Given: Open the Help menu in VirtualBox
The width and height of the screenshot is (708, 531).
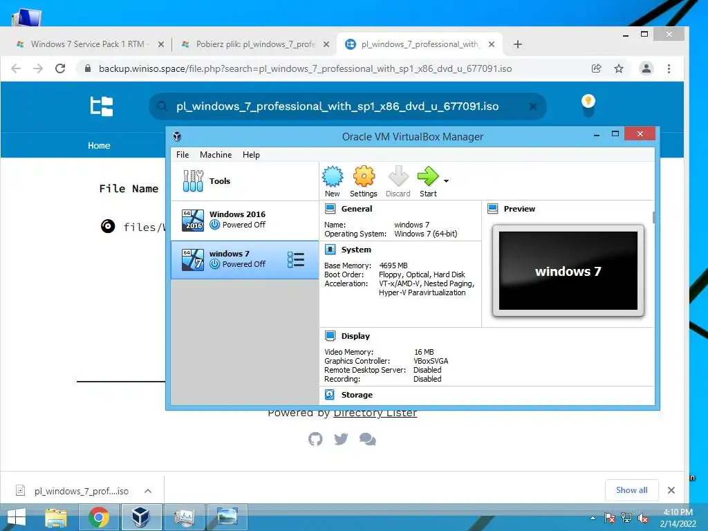Looking at the screenshot, I should tap(251, 155).
